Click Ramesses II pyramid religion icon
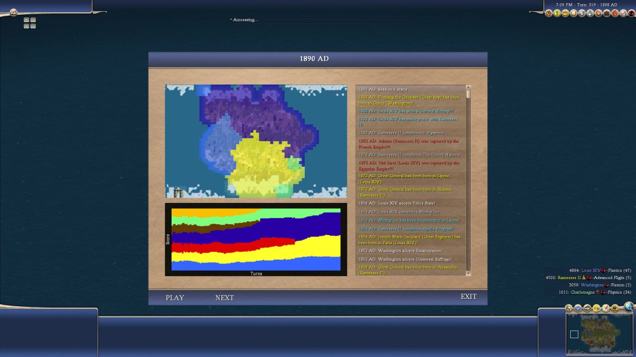636x357 pixels. click(584, 278)
